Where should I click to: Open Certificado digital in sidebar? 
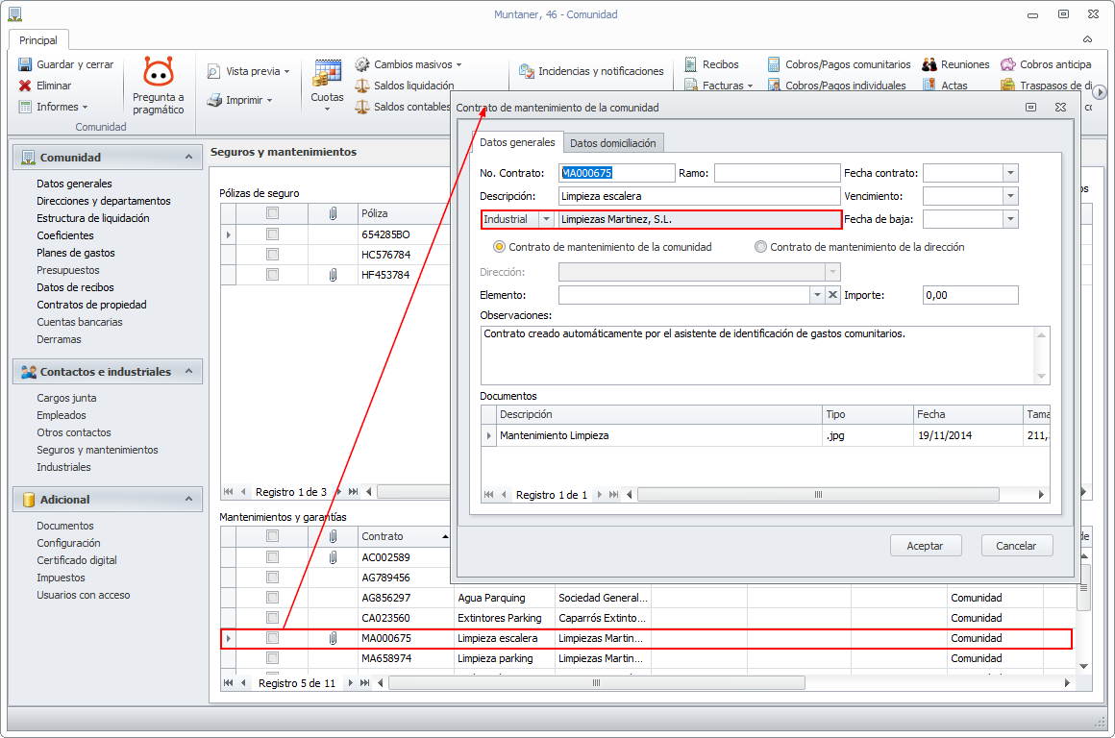pyautogui.click(x=77, y=560)
